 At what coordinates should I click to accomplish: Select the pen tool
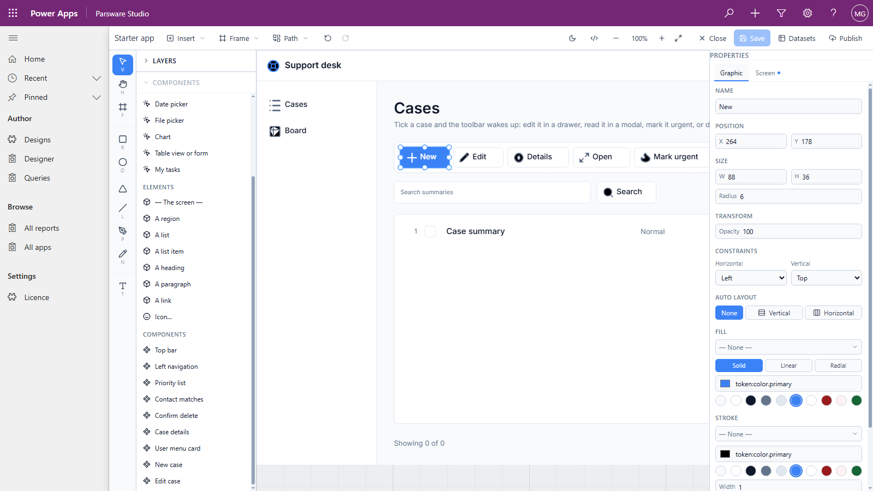123,233
